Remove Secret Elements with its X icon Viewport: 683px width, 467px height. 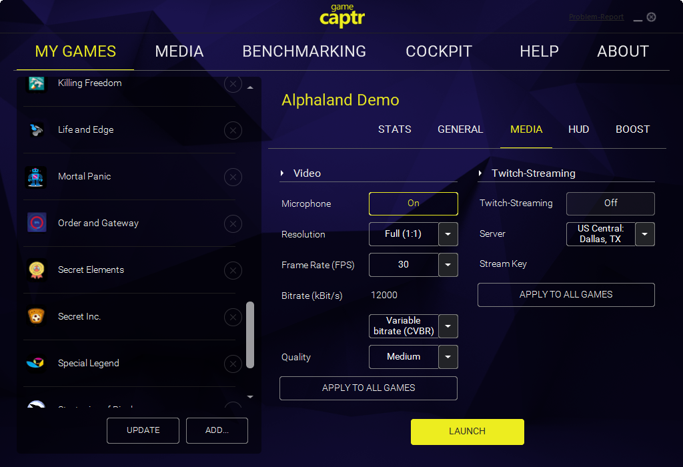tap(233, 271)
